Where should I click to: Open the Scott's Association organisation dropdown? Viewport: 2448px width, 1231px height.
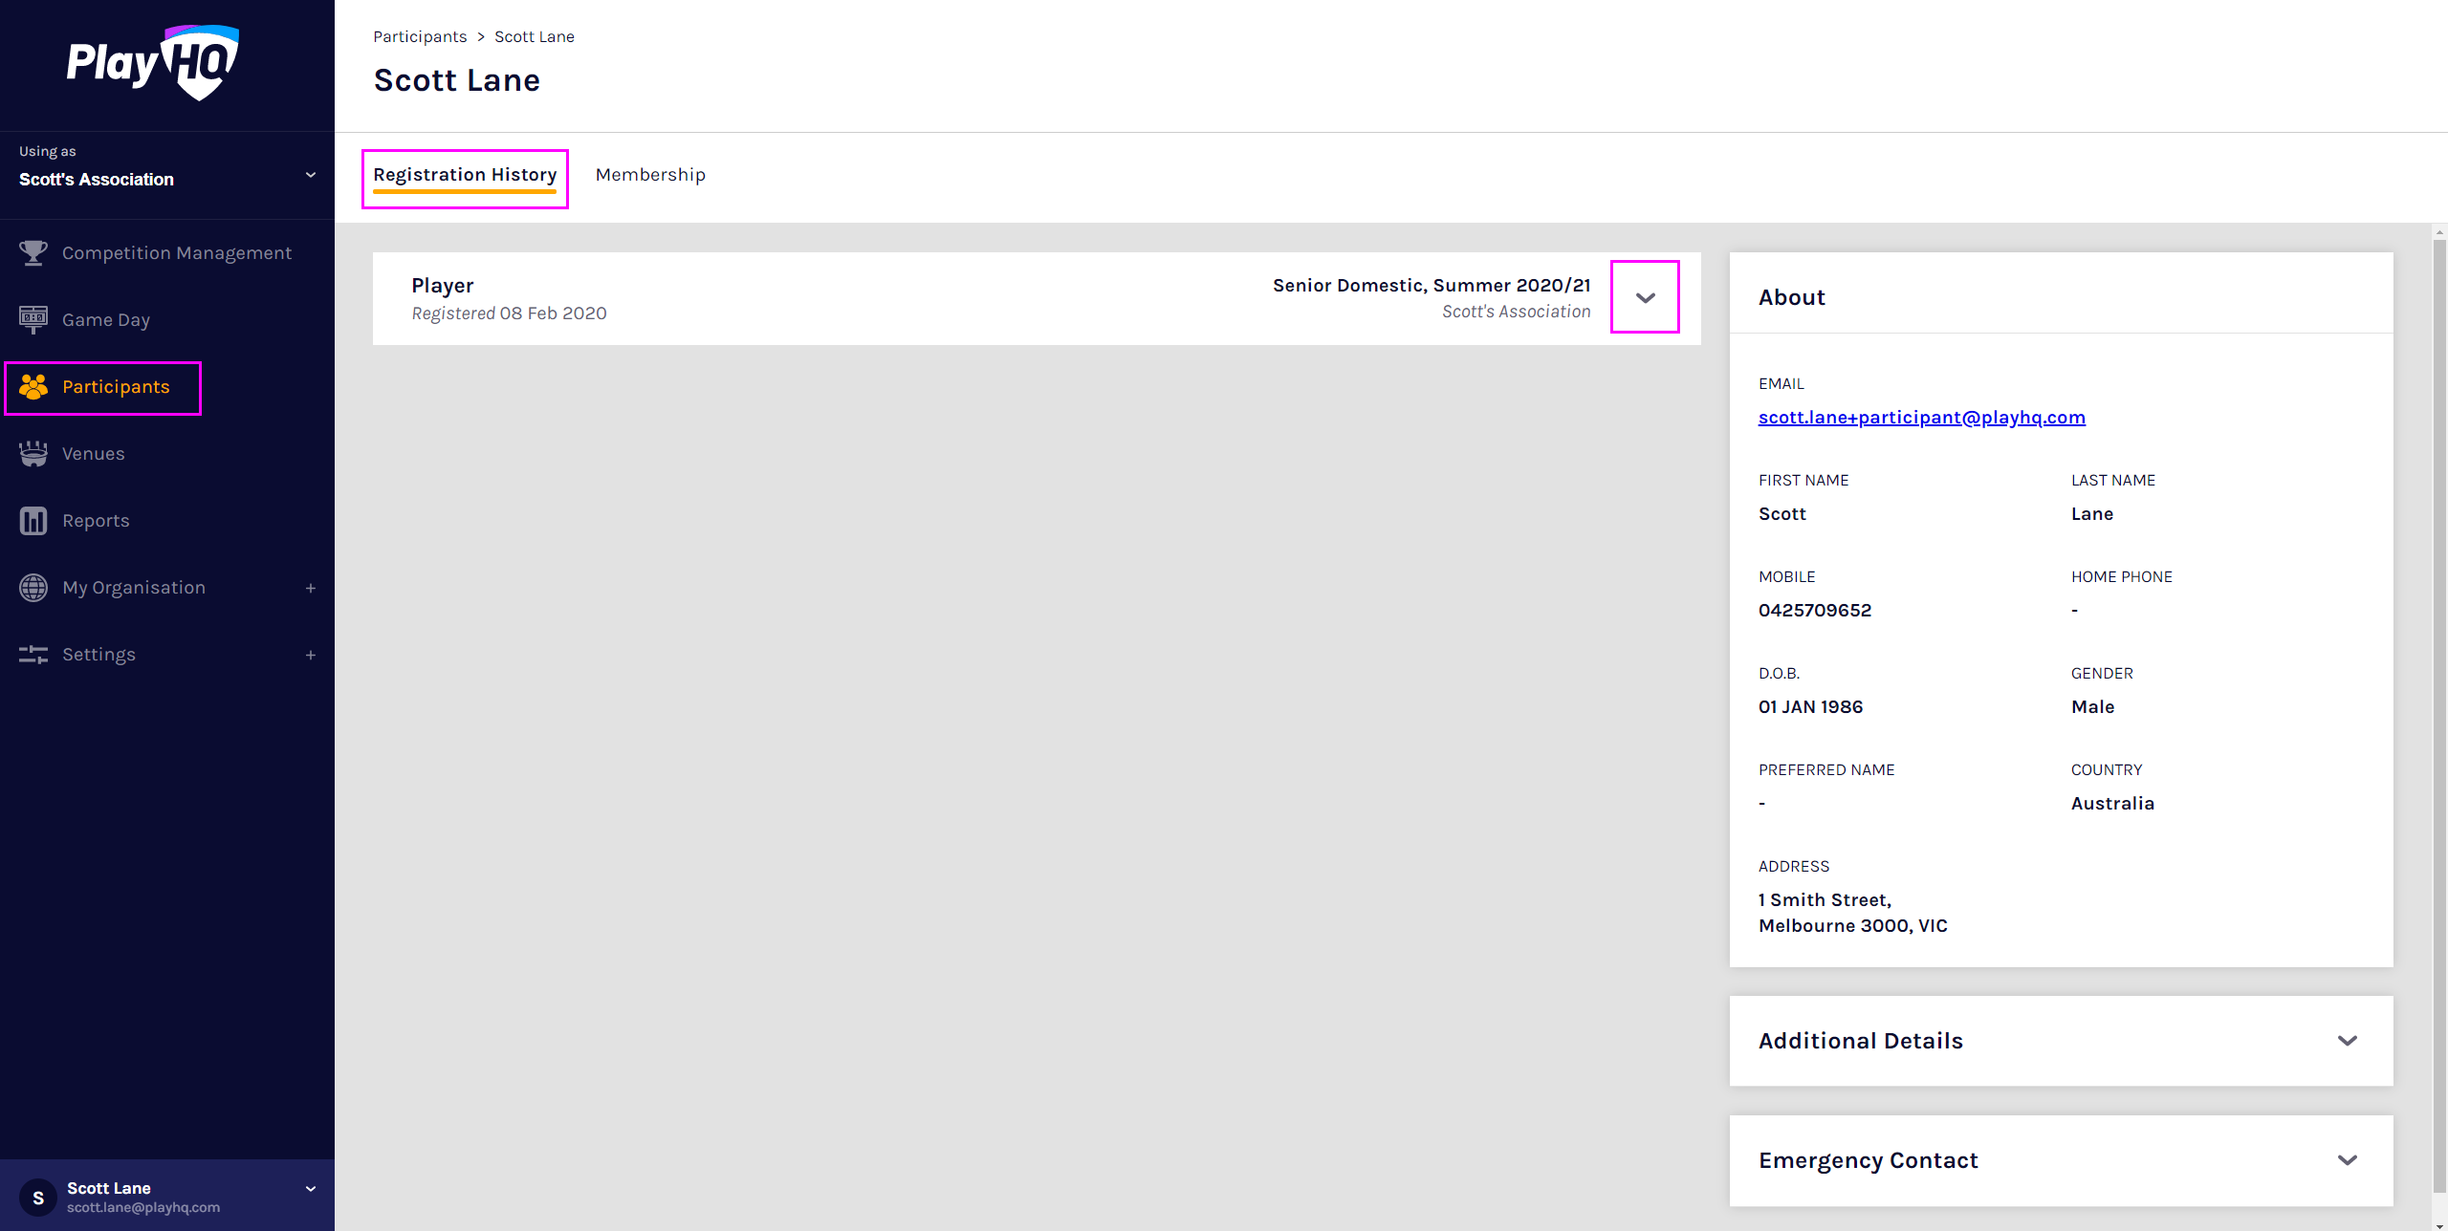[311, 175]
